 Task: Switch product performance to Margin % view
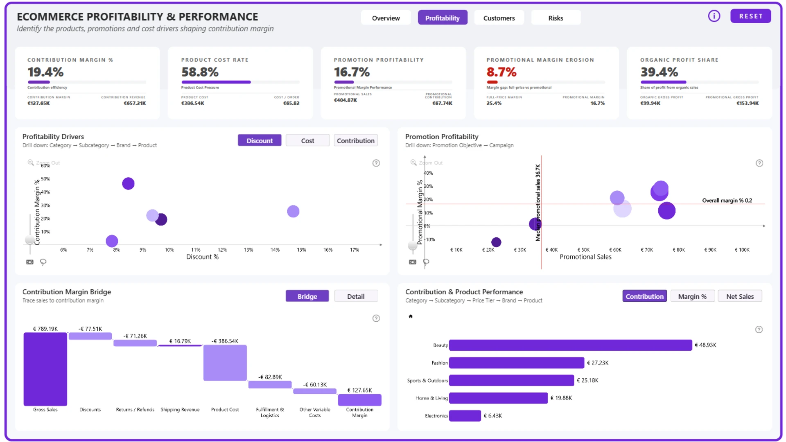[x=692, y=296]
